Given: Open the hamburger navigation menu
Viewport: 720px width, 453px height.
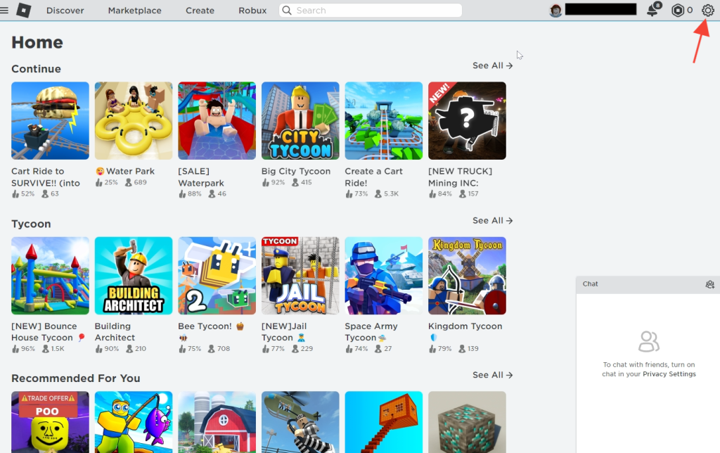Looking at the screenshot, I should coord(4,10).
